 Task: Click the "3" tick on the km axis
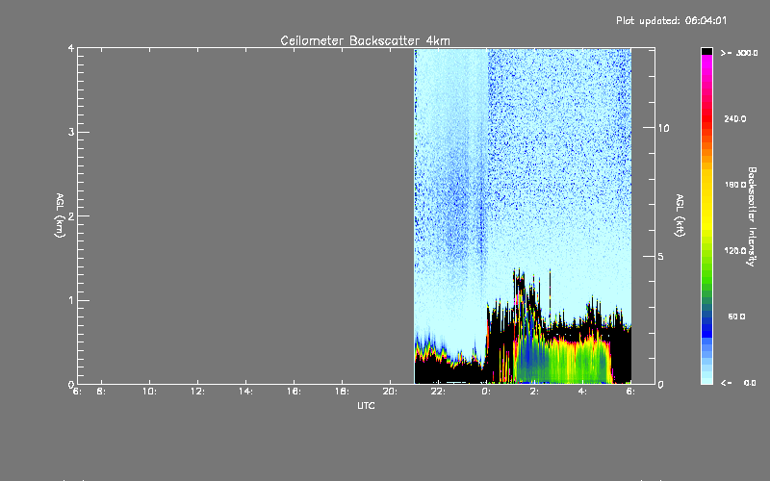(x=71, y=132)
